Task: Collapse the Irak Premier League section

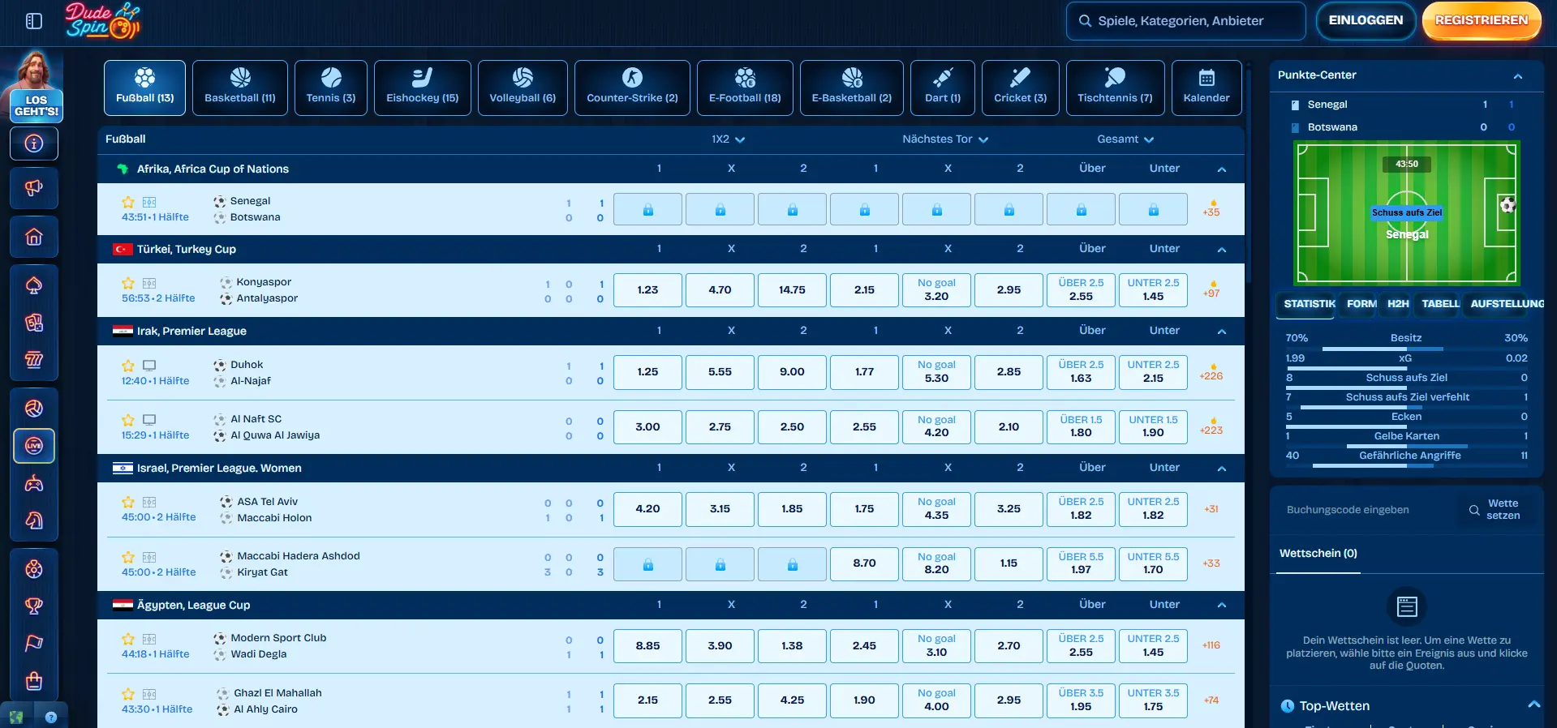Action: tap(1221, 332)
